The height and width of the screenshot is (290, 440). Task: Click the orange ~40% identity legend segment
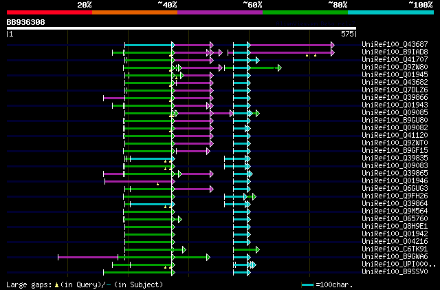point(135,12)
